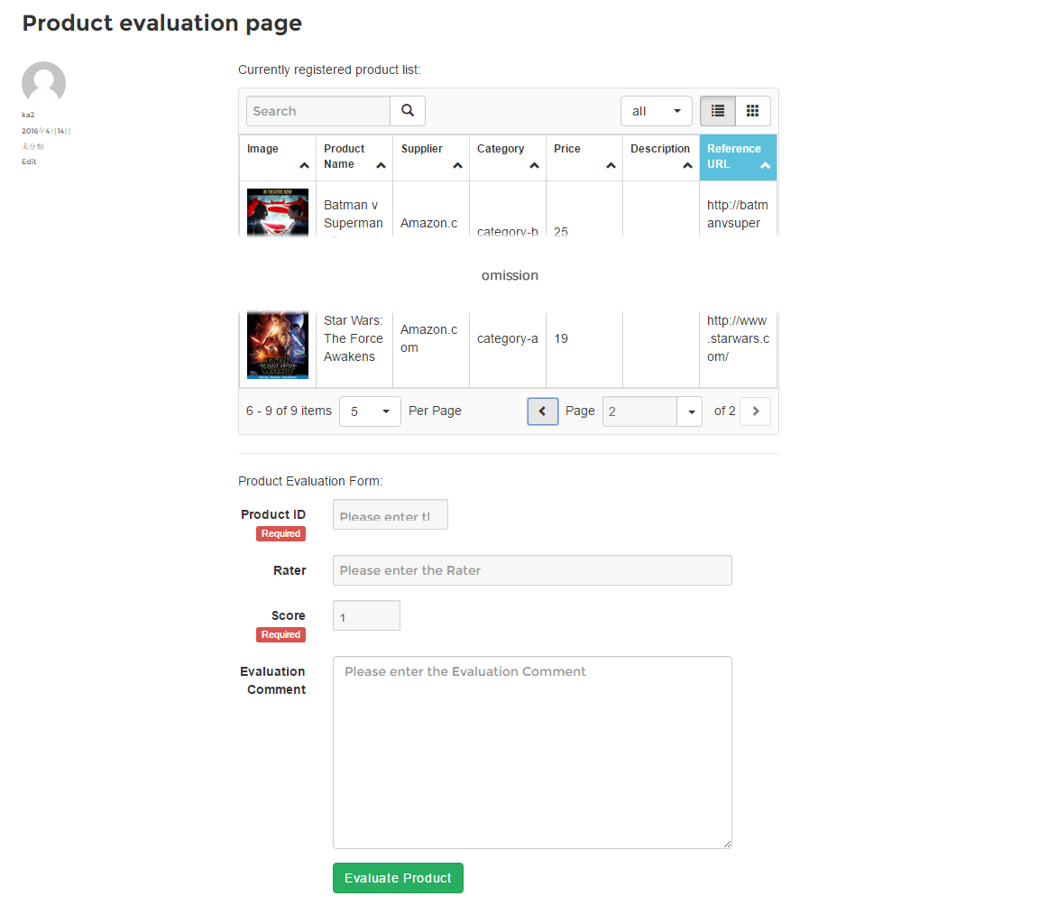Click the user avatar icon

click(x=43, y=83)
